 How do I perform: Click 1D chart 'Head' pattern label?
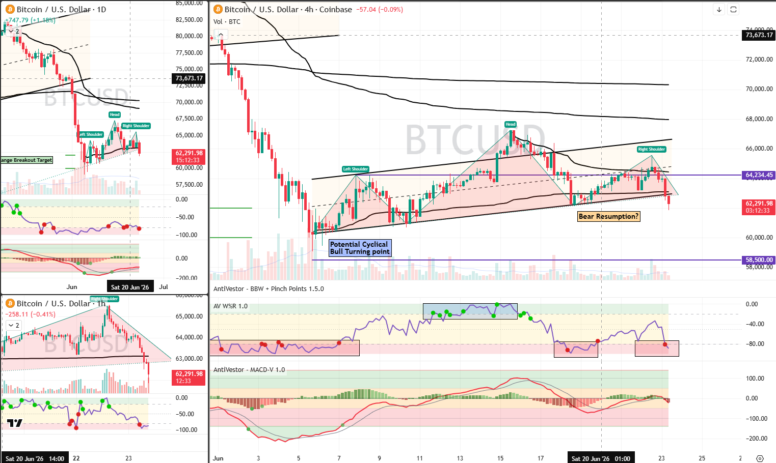point(115,114)
